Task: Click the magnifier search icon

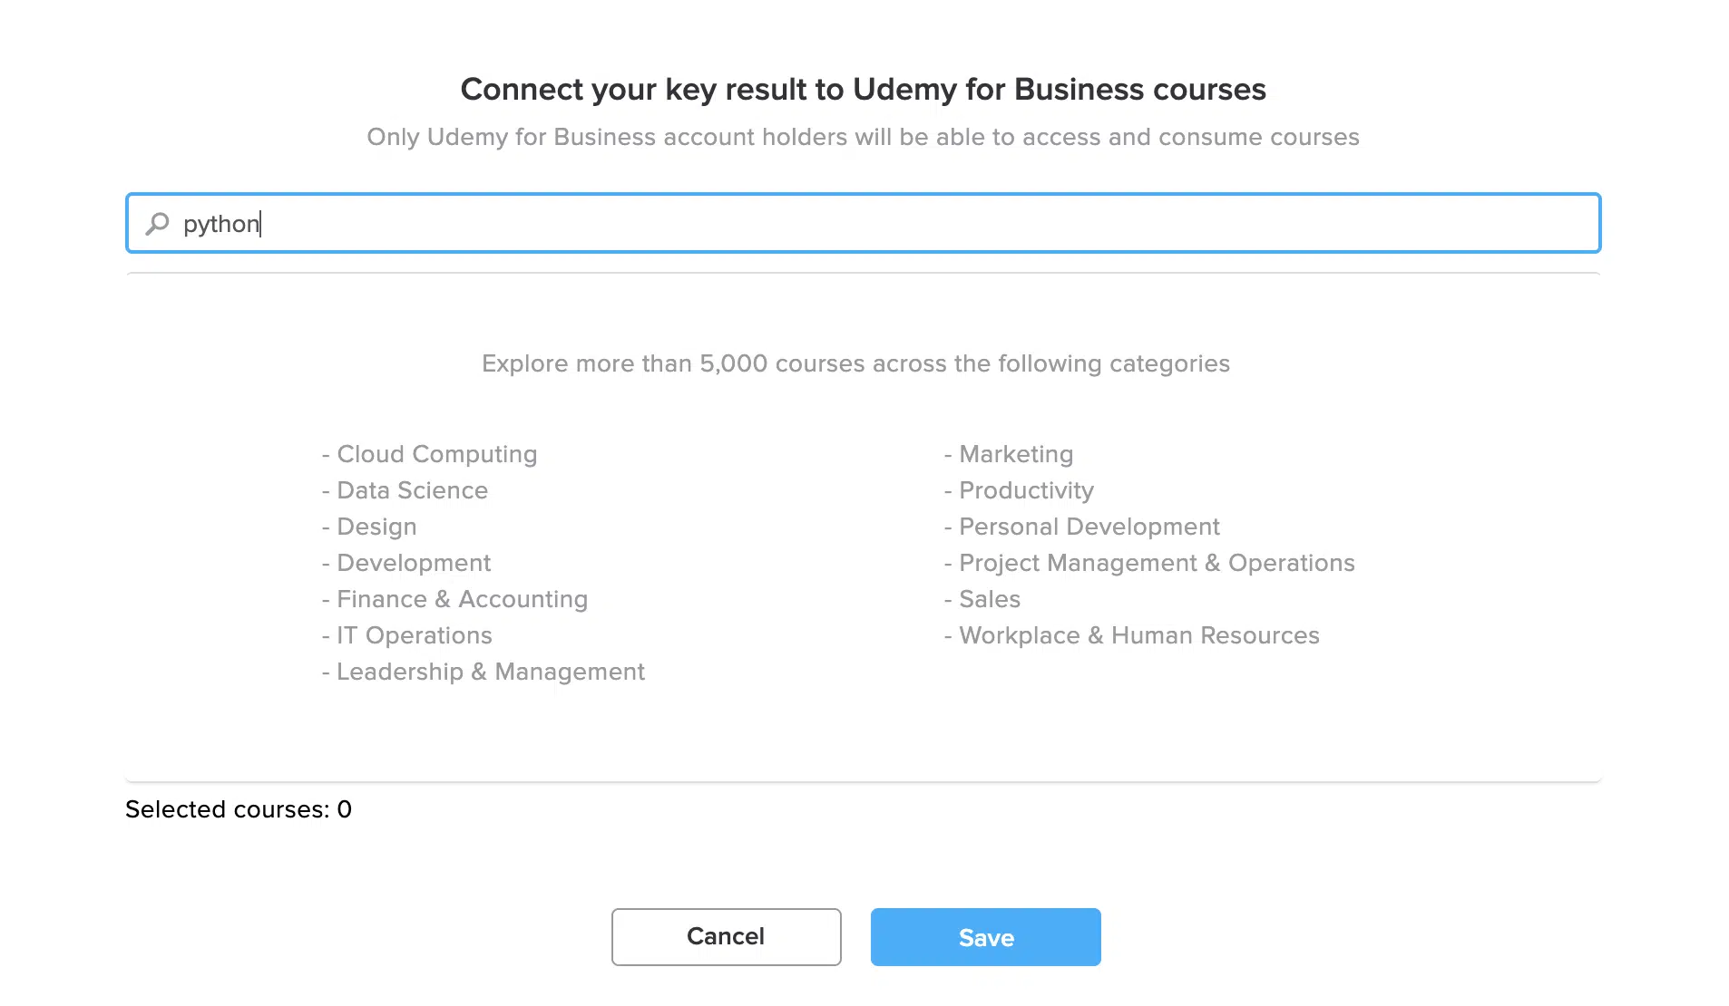Action: 157,223
